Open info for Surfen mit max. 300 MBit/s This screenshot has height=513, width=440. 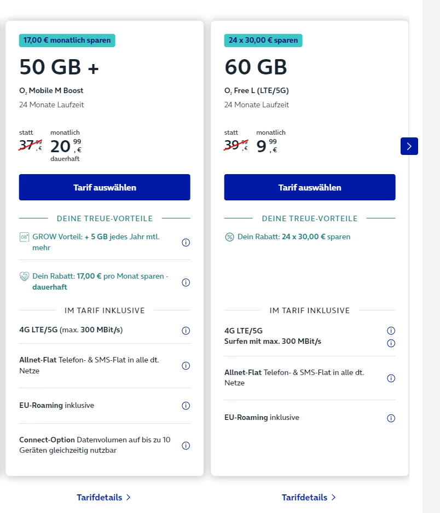[391, 343]
